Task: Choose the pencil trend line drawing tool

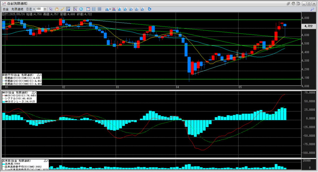Action: point(62,9)
